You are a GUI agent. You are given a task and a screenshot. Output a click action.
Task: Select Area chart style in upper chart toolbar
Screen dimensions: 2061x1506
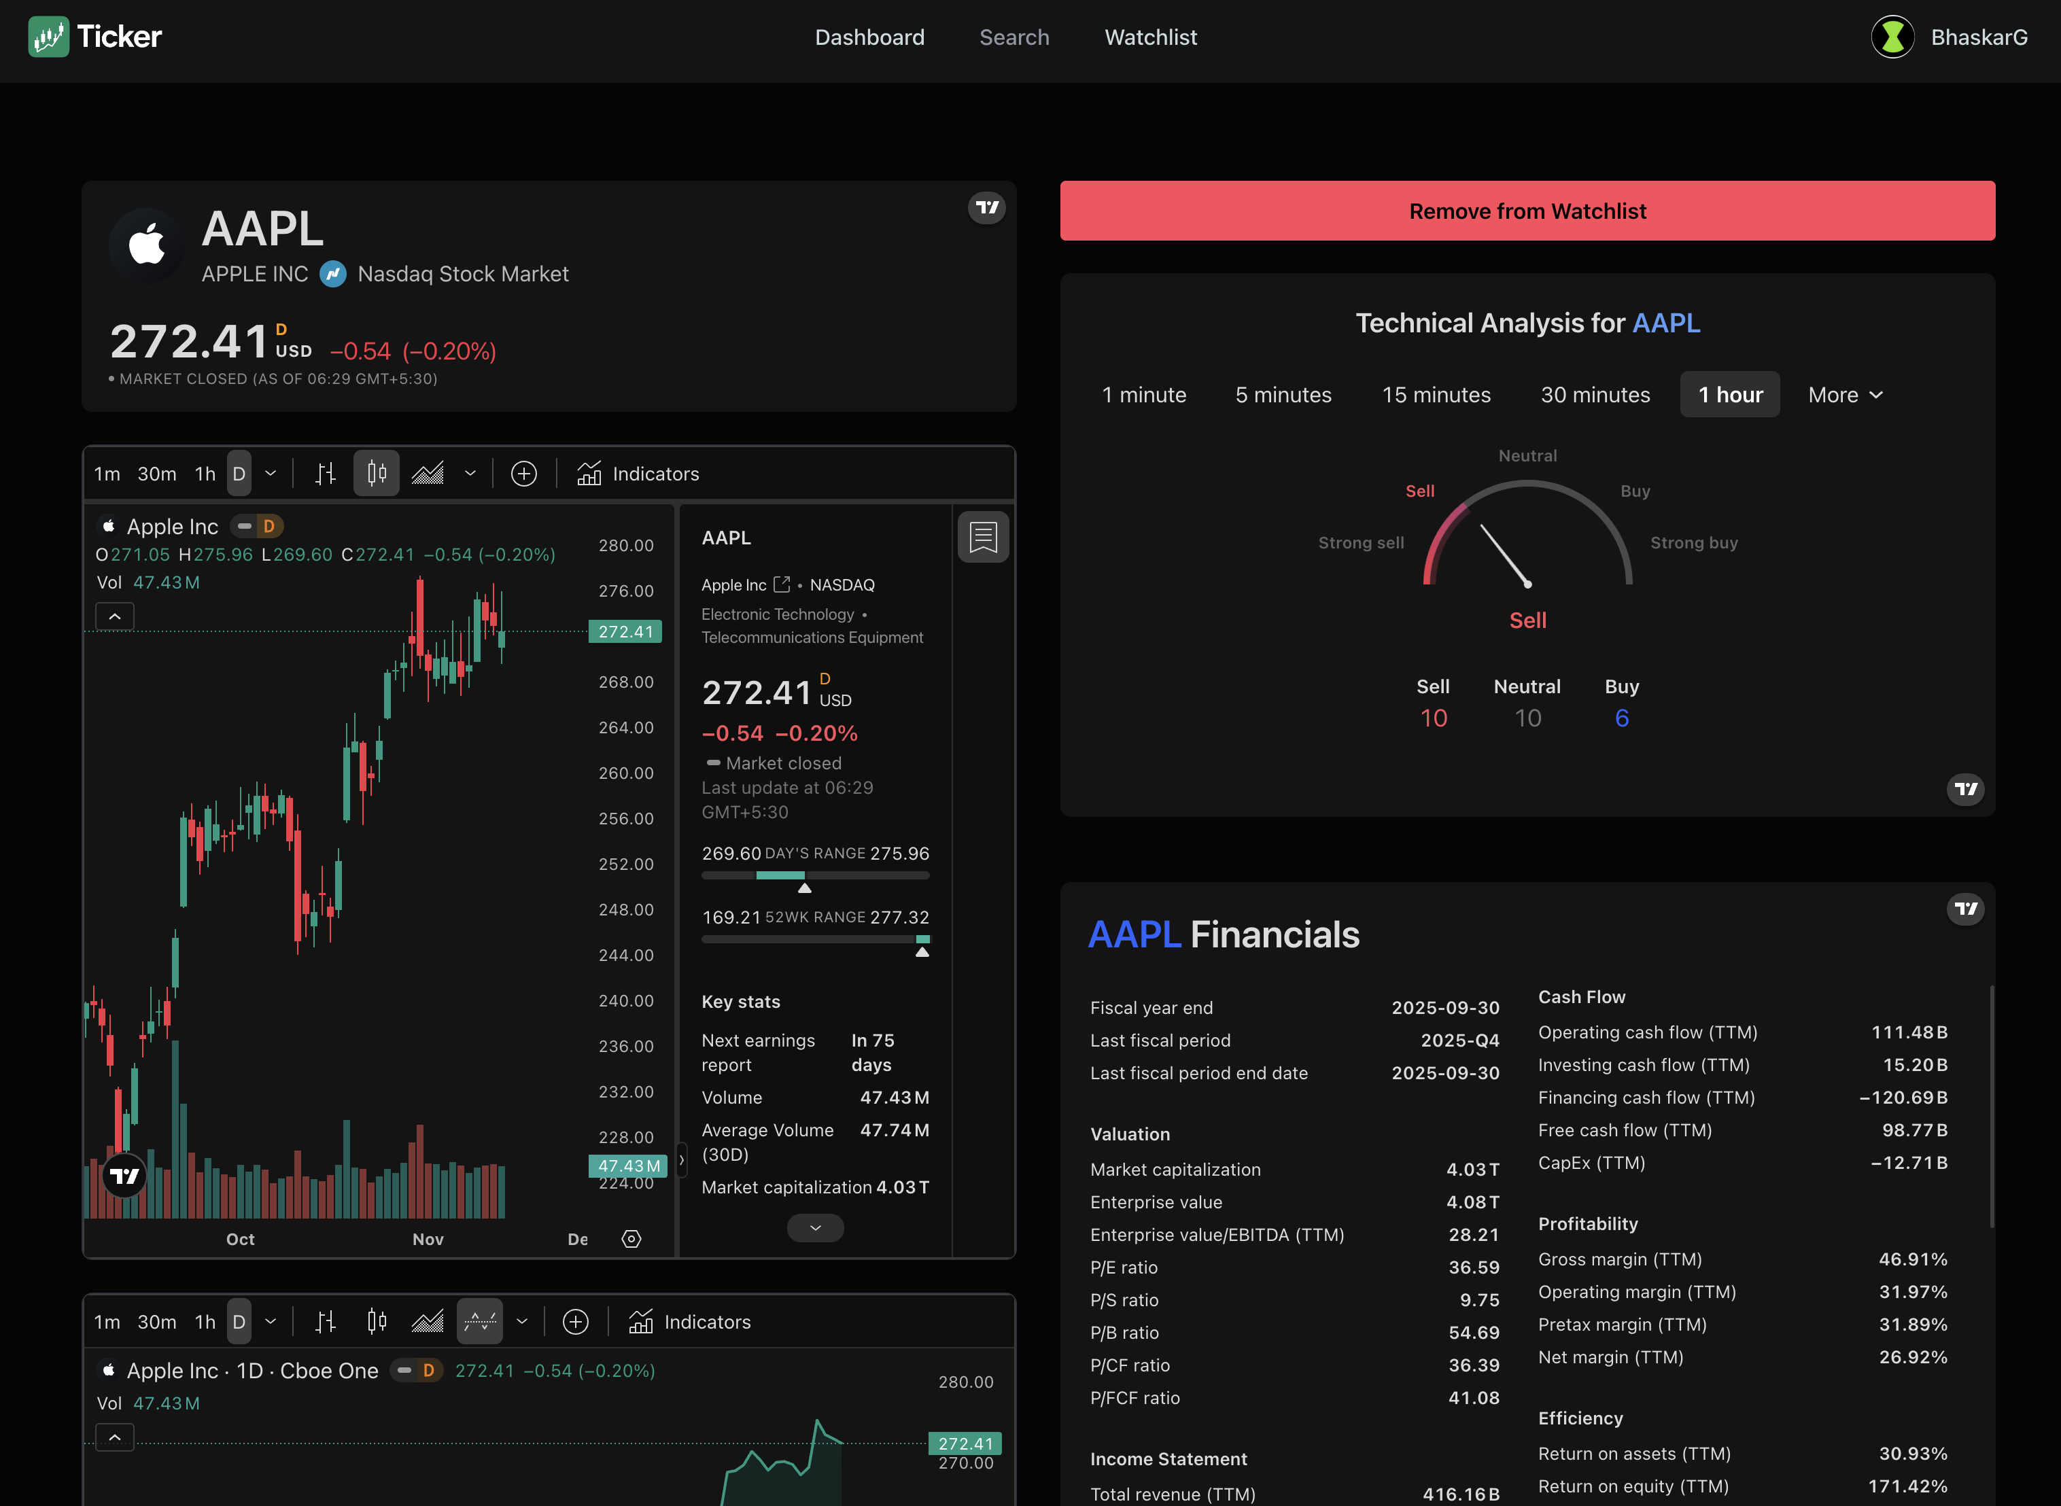(428, 474)
